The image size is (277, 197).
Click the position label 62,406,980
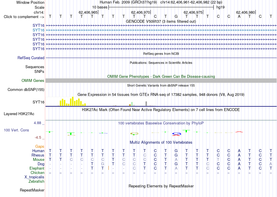click(246, 12)
